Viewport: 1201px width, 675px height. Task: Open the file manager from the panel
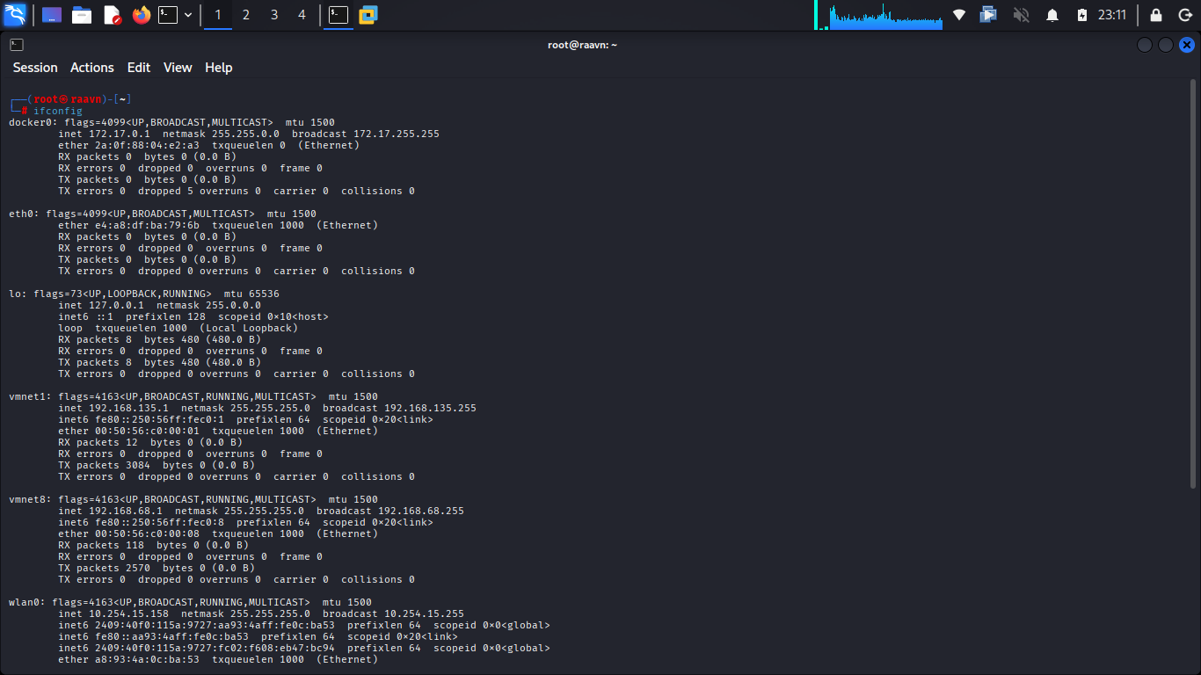pyautogui.click(x=82, y=15)
